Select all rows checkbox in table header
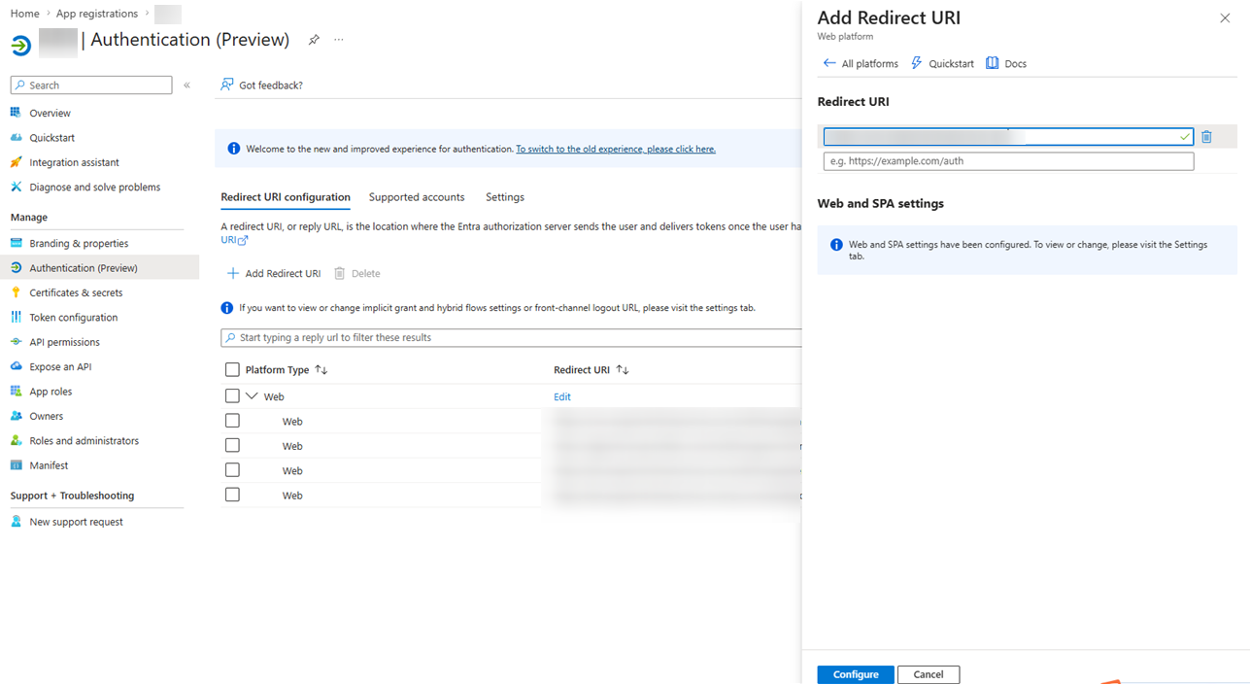 pos(232,370)
